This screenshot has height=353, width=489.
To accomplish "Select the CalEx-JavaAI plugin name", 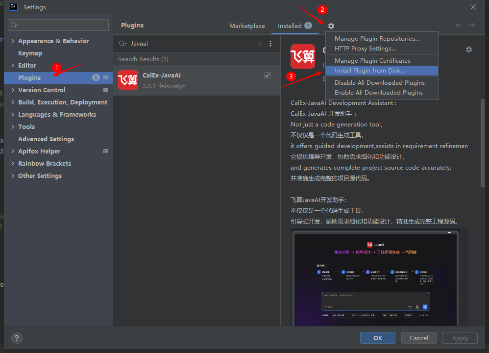I will (162, 75).
